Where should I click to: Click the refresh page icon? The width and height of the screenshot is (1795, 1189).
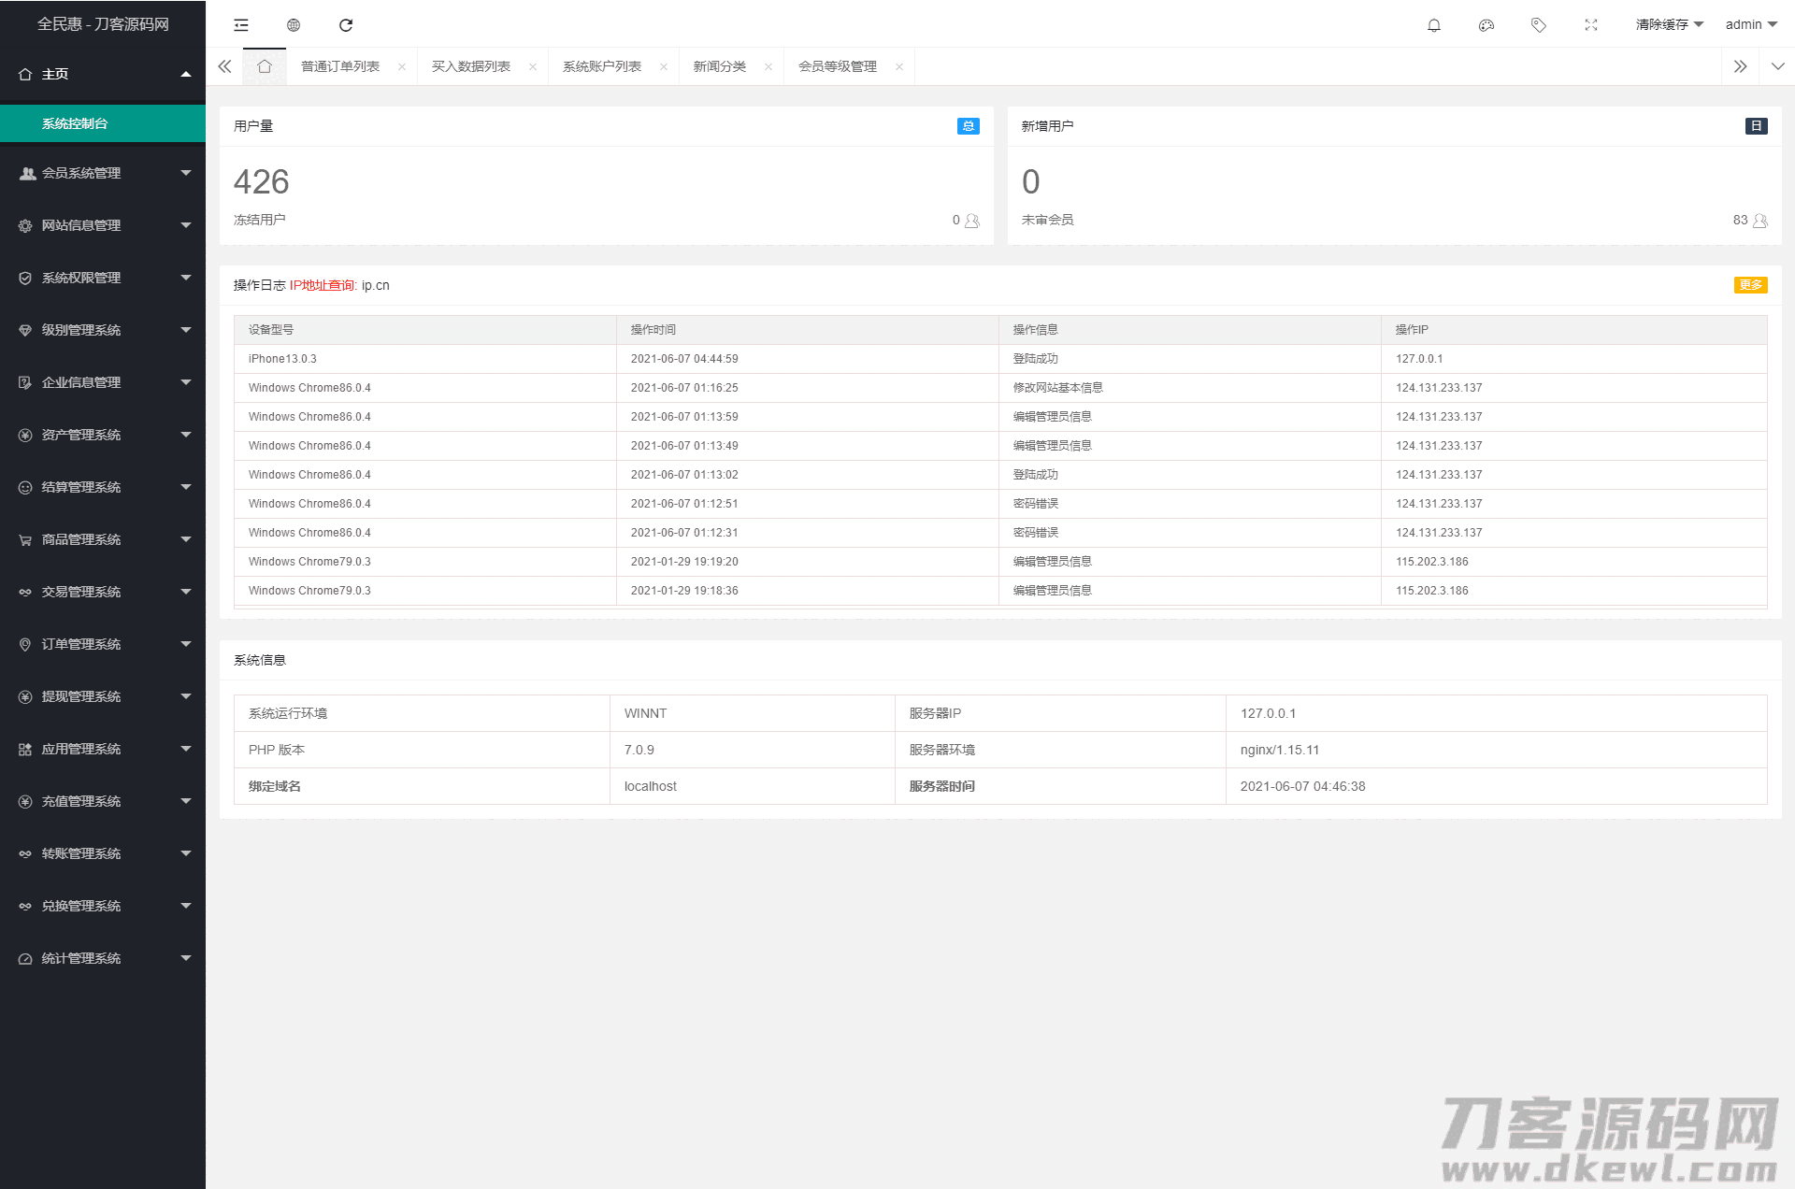[346, 25]
